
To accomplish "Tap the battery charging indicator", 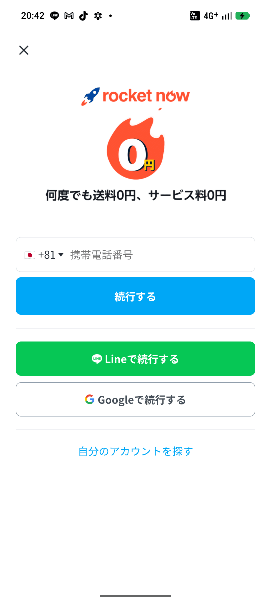I will point(242,16).
